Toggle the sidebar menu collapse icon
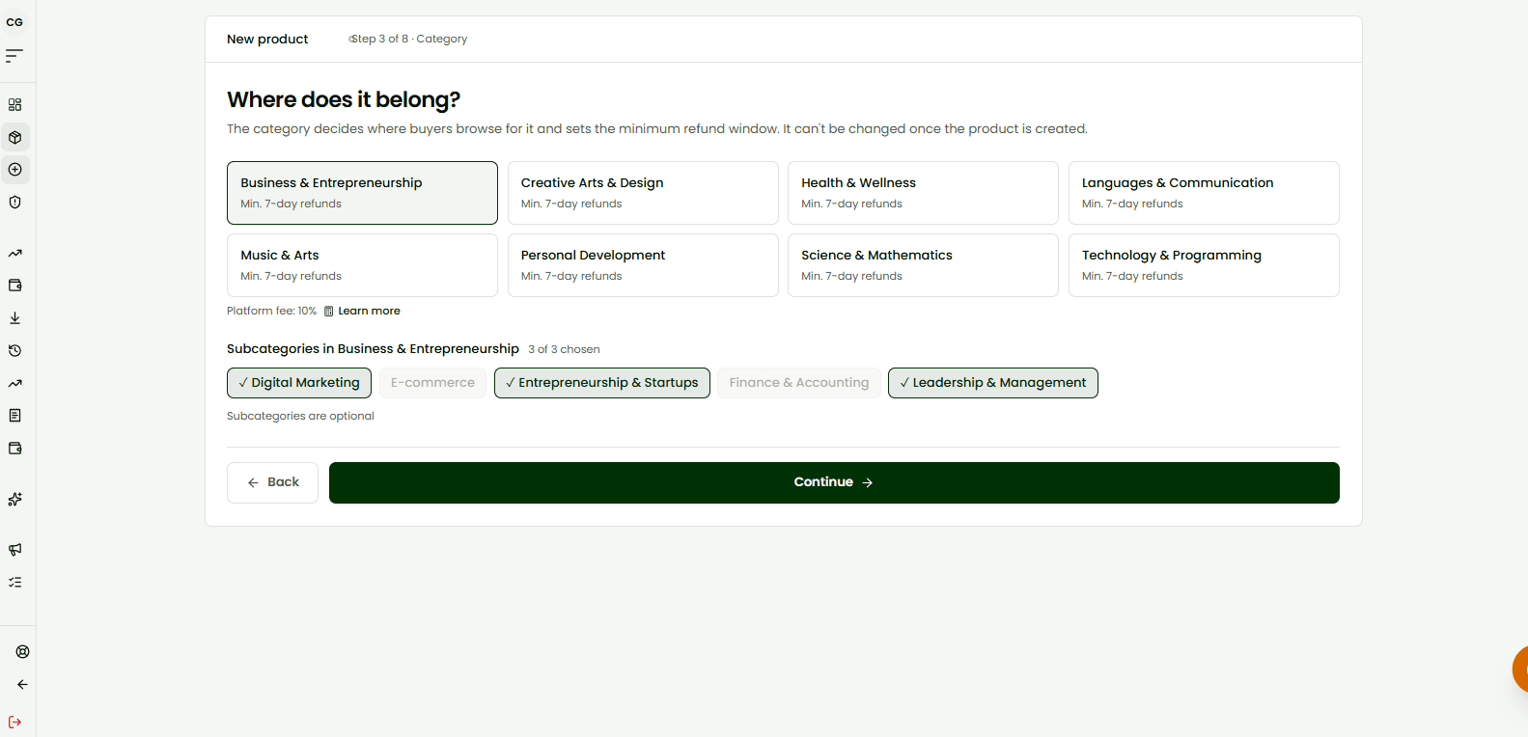 (14, 56)
